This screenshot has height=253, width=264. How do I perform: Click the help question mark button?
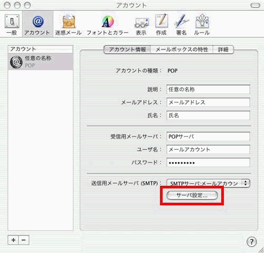coord(252,241)
